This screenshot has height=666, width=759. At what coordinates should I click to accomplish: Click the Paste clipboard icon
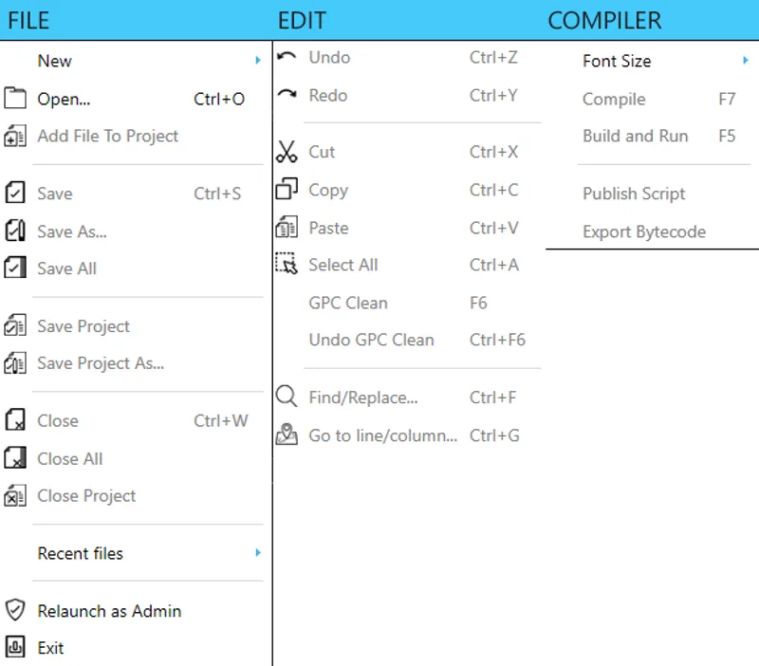(287, 228)
